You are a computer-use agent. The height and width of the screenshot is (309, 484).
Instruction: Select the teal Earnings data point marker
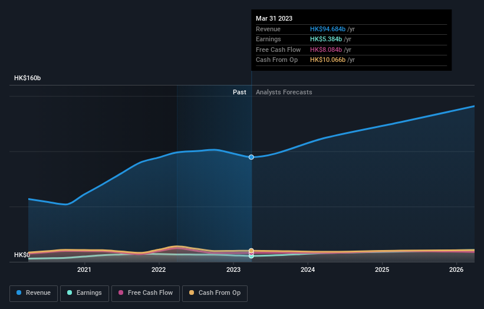point(251,256)
